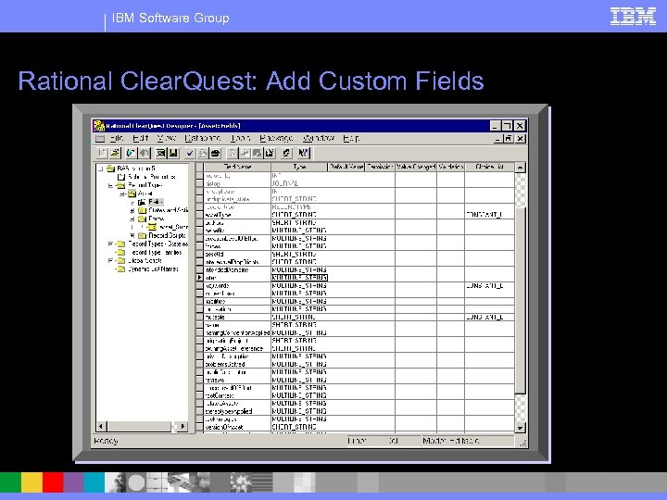Click the Field Name column header
Image resolution: width=667 pixels, height=500 pixels.
coord(237,167)
